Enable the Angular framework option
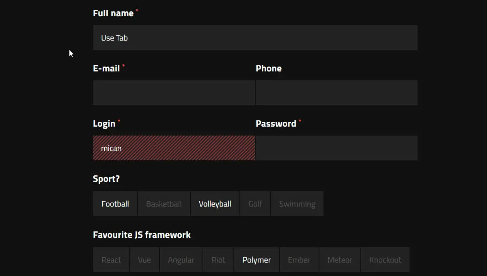Screen dimensions: 487x276 click(181, 259)
